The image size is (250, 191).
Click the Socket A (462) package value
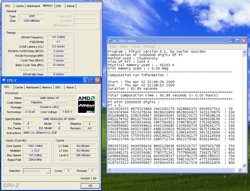pos(50,107)
